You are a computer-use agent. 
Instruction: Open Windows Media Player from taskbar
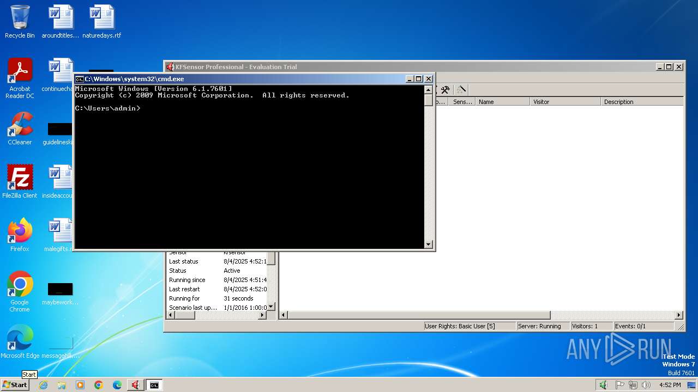point(80,385)
